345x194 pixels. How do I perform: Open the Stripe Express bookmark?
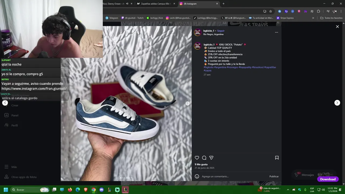[x=285, y=18]
